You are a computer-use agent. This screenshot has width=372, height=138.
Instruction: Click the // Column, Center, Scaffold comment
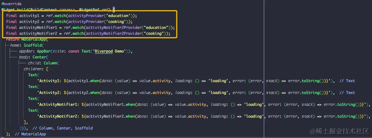pos(63,128)
